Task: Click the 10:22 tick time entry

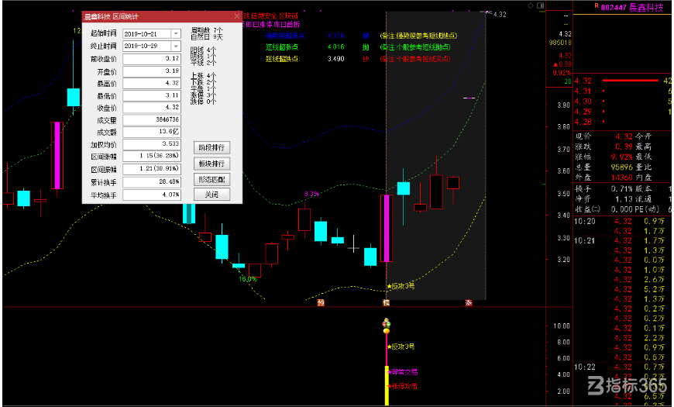Action: [585, 367]
